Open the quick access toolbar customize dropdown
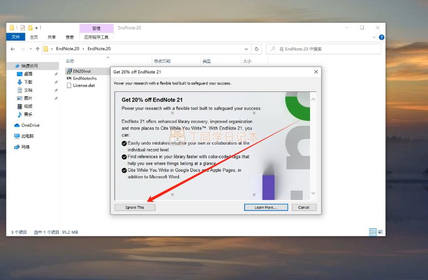The height and width of the screenshot is (280, 428). pyautogui.click(x=36, y=28)
